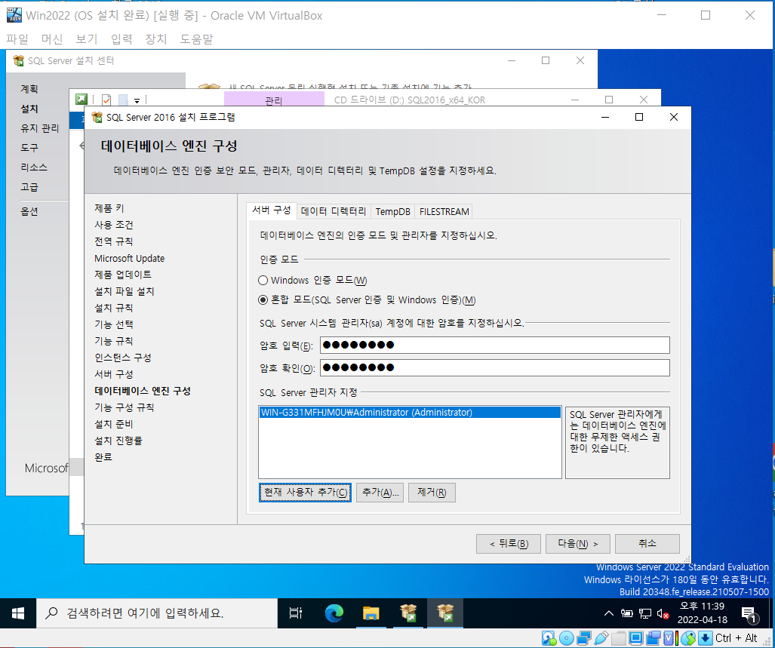Click VirtualBox network adapters status icon
The image size is (775, 648).
(x=584, y=637)
